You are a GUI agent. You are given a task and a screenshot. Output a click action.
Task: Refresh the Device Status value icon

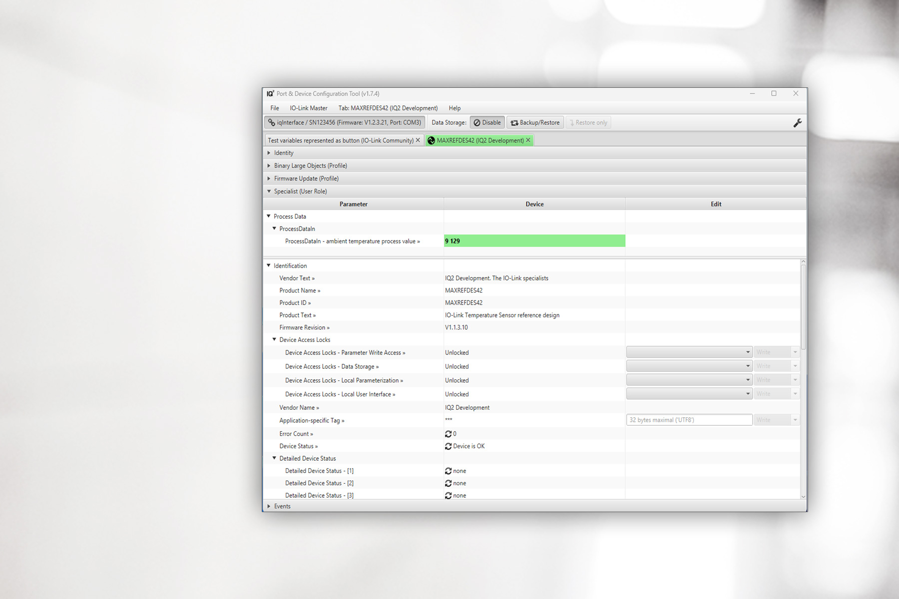point(448,446)
